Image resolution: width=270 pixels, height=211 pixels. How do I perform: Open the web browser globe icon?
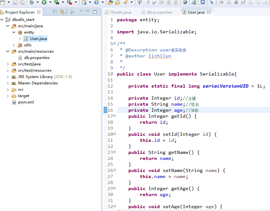coord(185,2)
